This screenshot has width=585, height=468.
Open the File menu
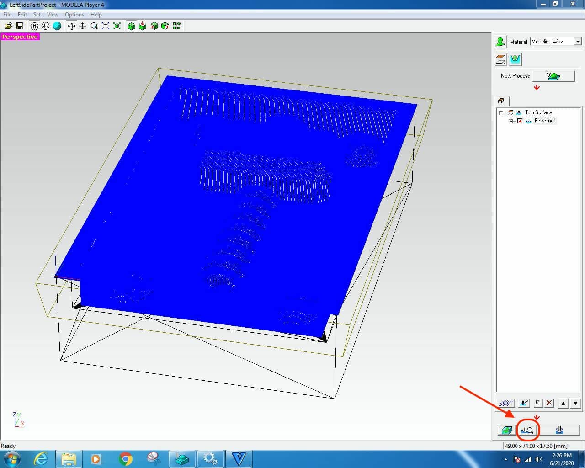[7, 15]
